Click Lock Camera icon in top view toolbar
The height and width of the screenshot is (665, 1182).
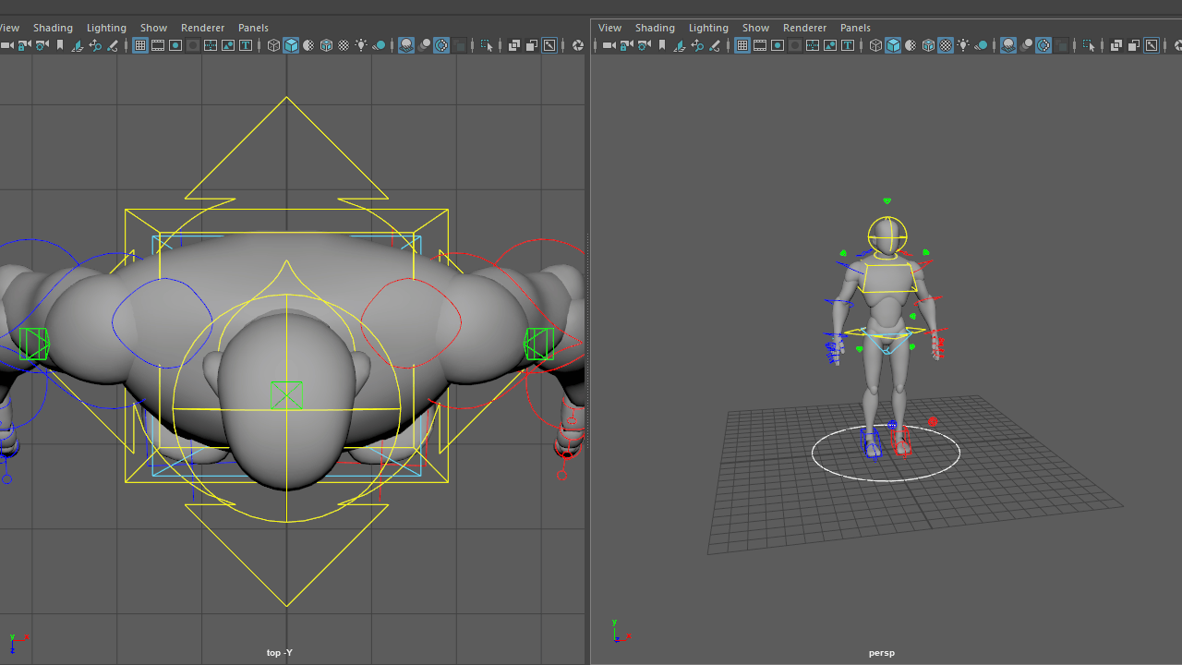[x=24, y=45]
